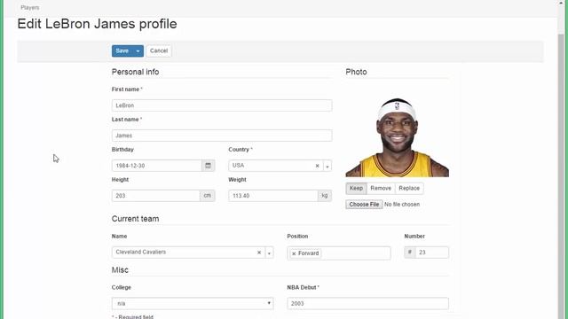The image size is (568, 319).
Task: Click the 'Edit LeBron James profile' title
Action: click(97, 24)
